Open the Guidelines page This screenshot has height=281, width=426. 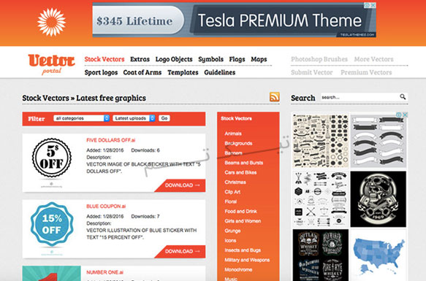220,72
